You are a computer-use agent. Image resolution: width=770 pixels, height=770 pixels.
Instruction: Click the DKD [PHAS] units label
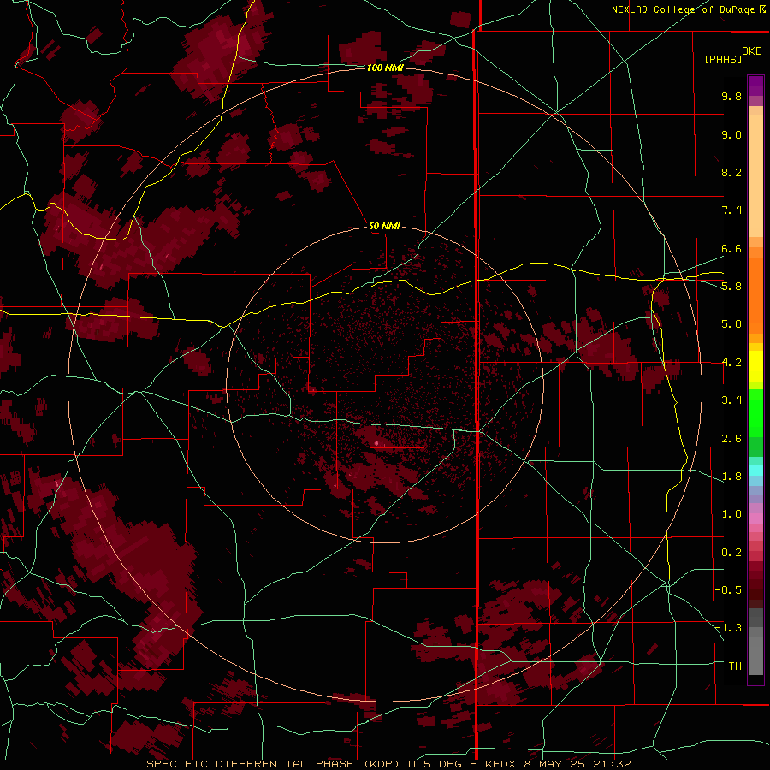click(732, 55)
